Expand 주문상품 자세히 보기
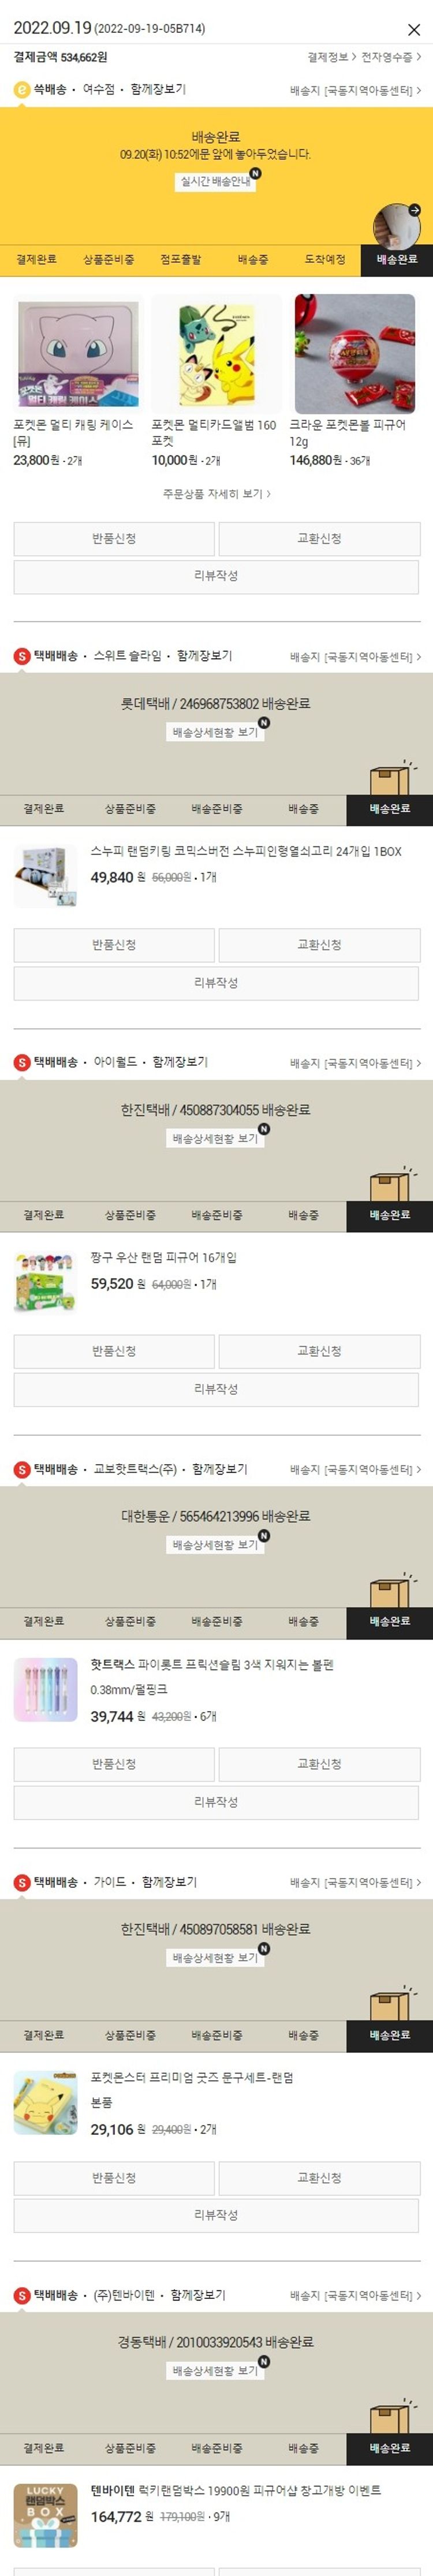The height and width of the screenshot is (2576, 433). (216, 494)
